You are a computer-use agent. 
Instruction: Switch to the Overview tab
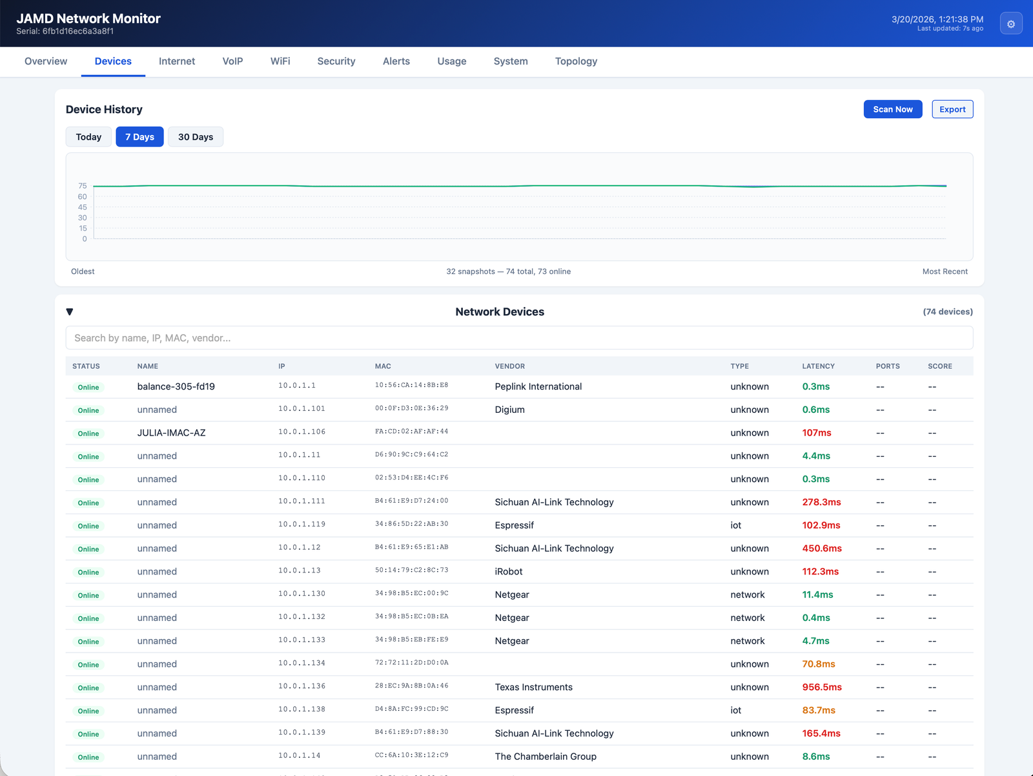[x=45, y=61]
